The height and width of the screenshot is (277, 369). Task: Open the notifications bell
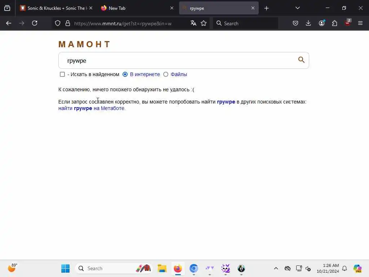(x=344, y=268)
